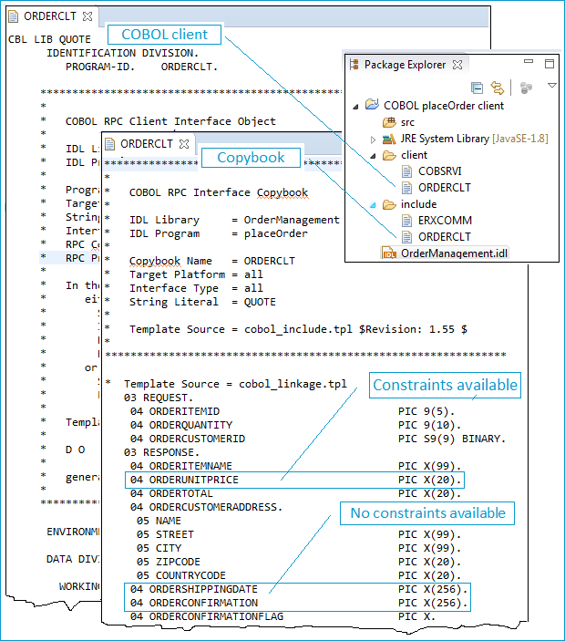This screenshot has height=641, width=565.
Task: Click the client folder icon
Action: coord(389,155)
